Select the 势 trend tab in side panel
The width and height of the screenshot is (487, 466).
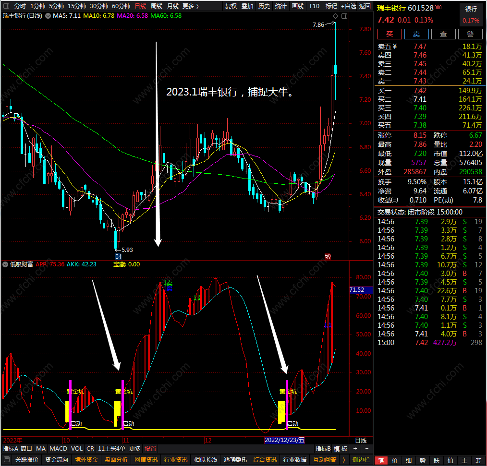[423, 460]
